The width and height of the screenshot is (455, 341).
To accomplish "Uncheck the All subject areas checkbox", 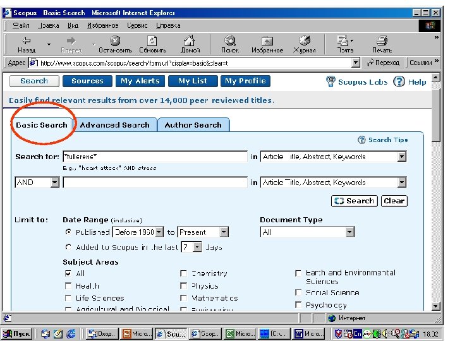I will pos(68,273).
